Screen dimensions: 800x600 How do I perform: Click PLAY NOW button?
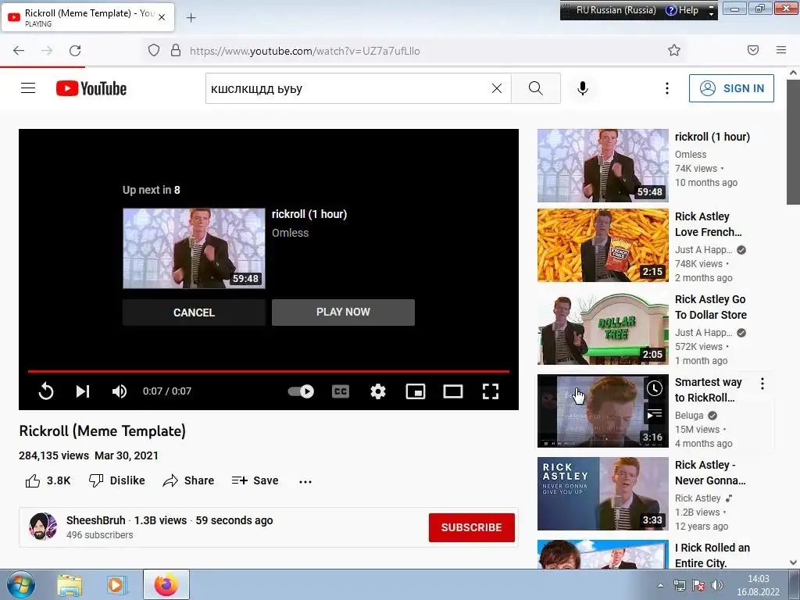(x=344, y=312)
